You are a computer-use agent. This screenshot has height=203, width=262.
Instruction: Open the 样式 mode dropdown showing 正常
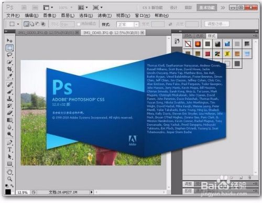point(128,24)
